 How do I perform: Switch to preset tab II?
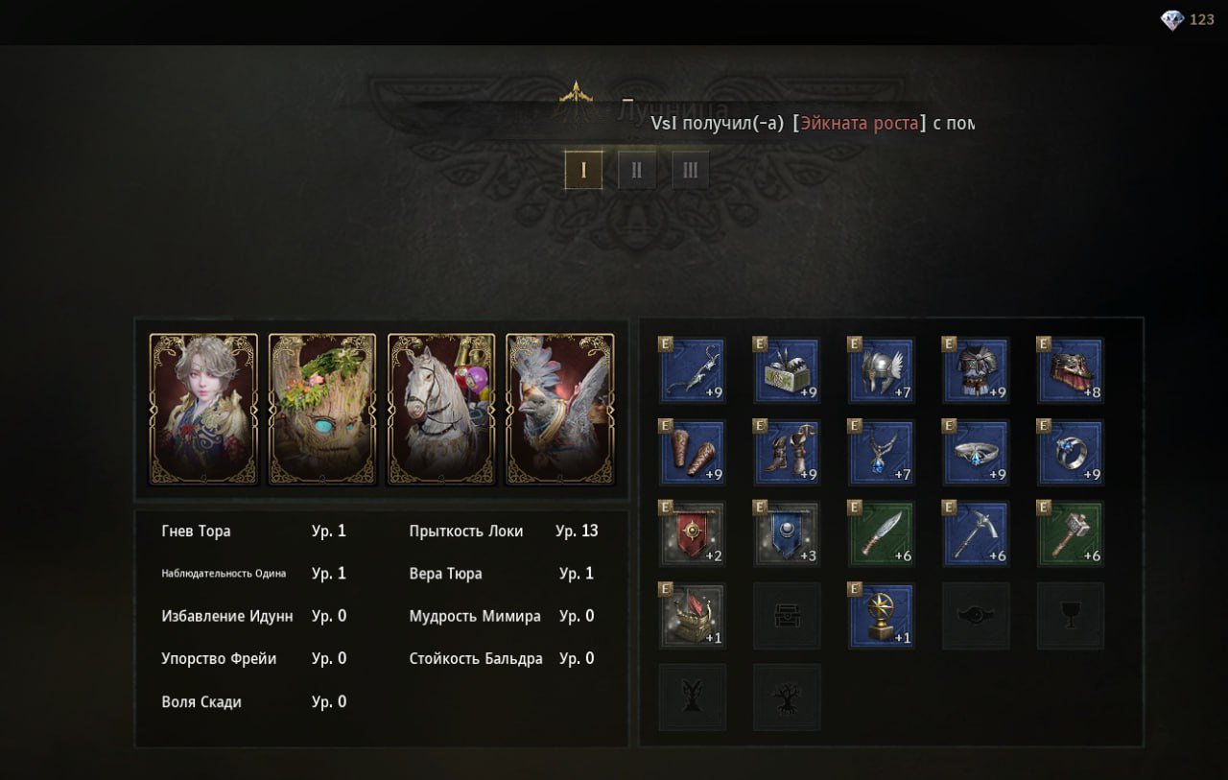click(x=637, y=170)
